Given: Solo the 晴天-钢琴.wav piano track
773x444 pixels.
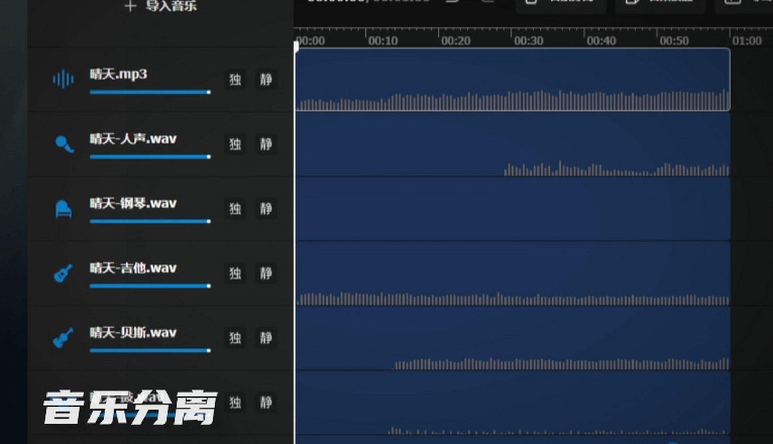Looking at the screenshot, I should 235,209.
